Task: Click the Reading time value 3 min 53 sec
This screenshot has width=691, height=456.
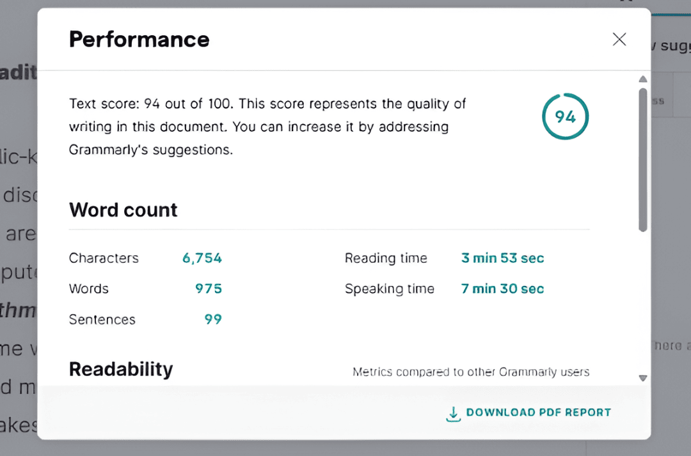Action: pos(502,258)
